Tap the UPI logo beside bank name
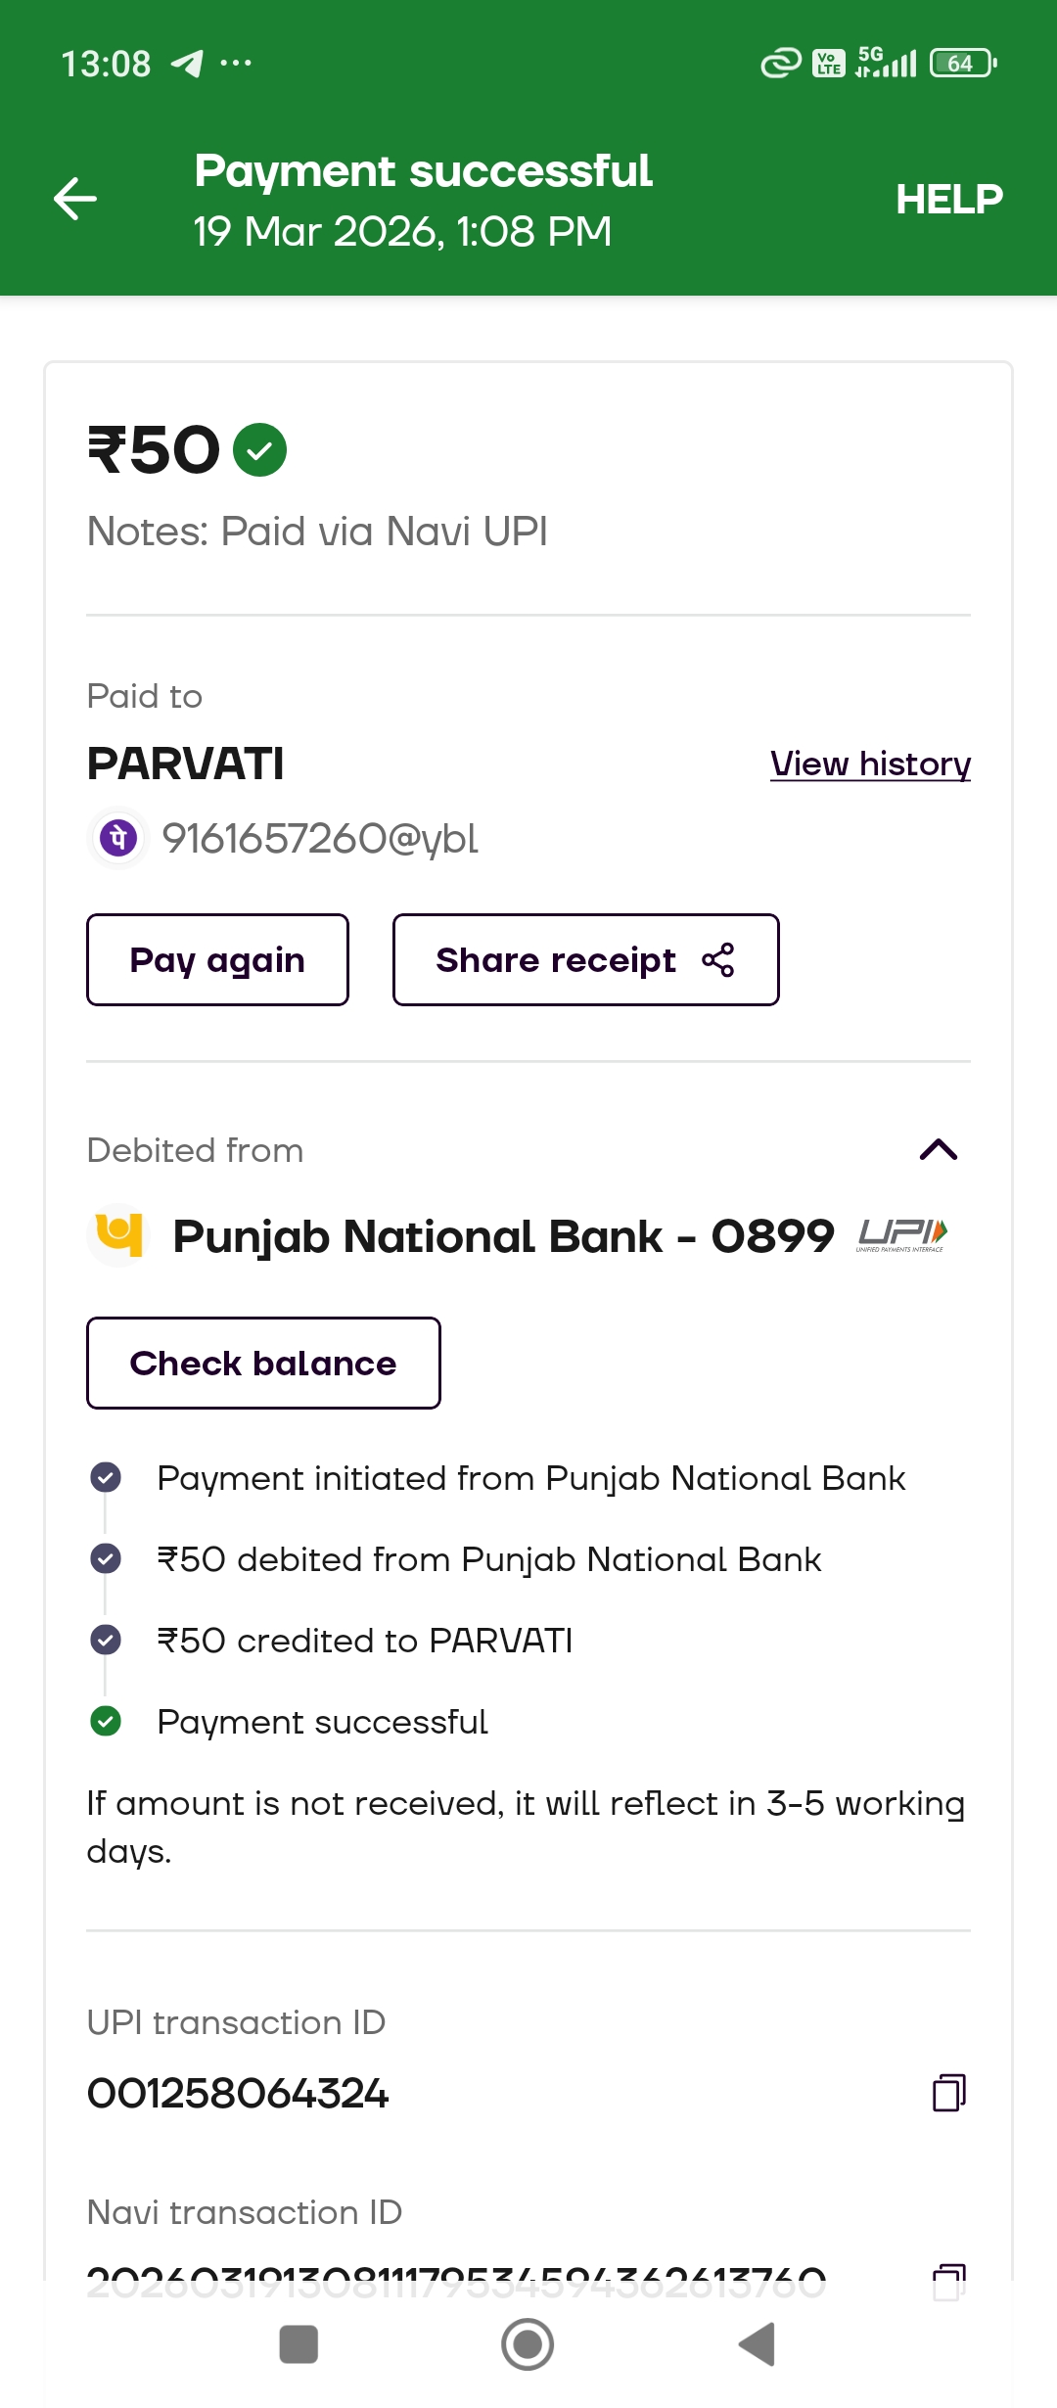1057x2408 pixels. 901,1235
